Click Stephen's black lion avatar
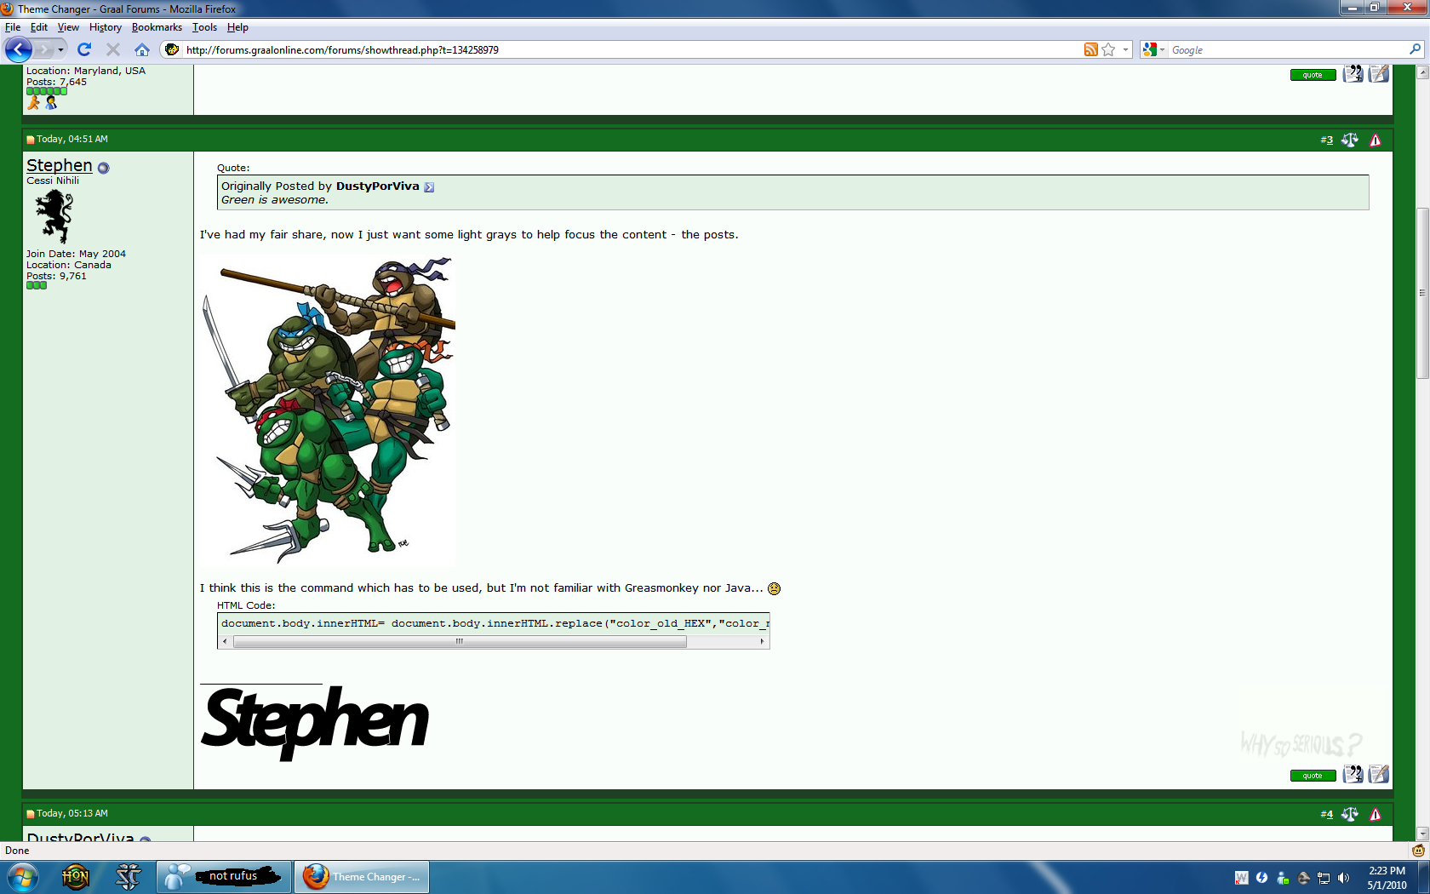 pos(54,216)
